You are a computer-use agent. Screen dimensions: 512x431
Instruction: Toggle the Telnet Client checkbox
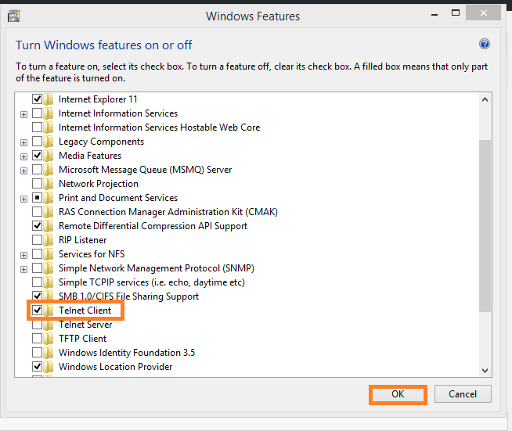point(38,310)
